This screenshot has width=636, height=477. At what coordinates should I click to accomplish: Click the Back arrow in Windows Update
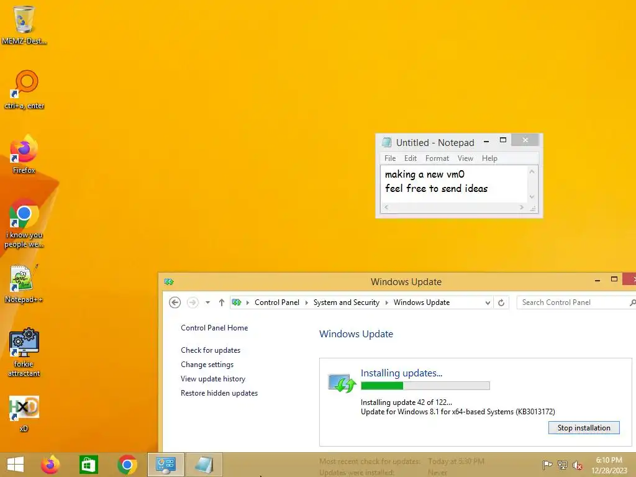[x=175, y=302]
